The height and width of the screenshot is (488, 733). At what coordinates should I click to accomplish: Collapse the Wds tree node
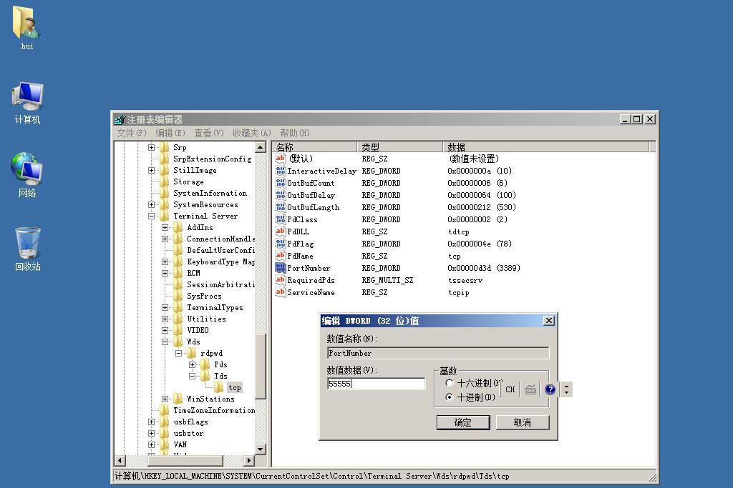(x=165, y=342)
